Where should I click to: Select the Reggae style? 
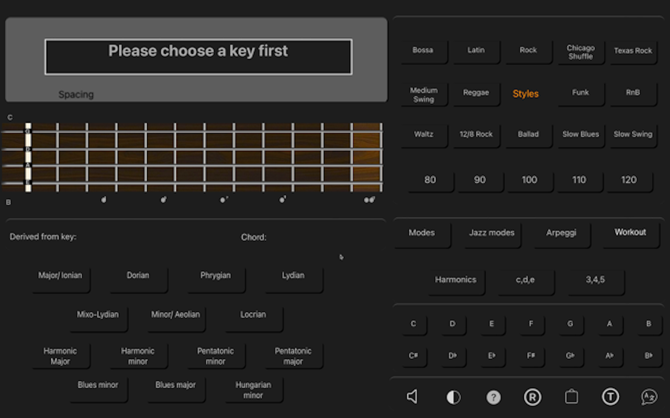pos(476,94)
